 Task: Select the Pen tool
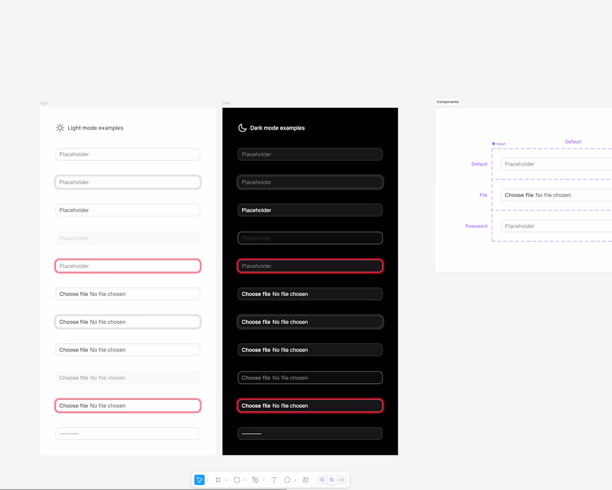tap(256, 480)
